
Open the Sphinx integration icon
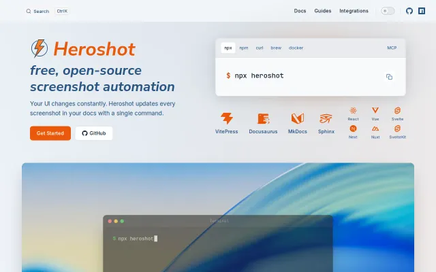click(x=326, y=118)
